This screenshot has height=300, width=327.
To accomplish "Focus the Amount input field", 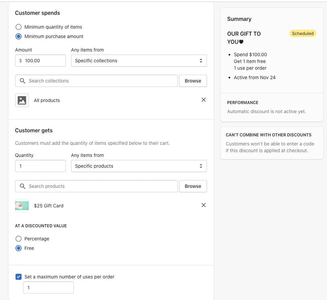I will tap(44, 61).
